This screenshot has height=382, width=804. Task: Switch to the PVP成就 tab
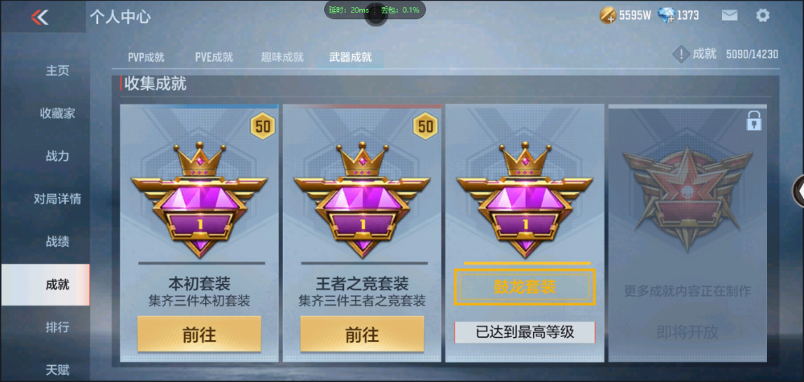point(146,57)
